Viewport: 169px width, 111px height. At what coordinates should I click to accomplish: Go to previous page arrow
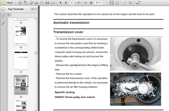pos(61,3)
